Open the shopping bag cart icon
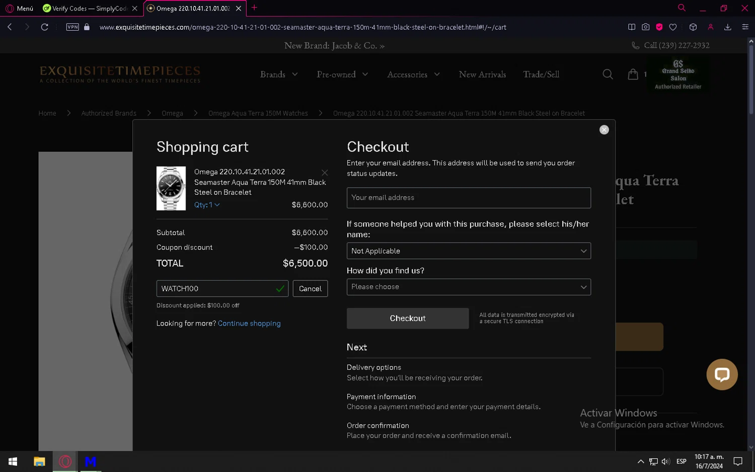Viewport: 755px width, 472px height. 633,74
